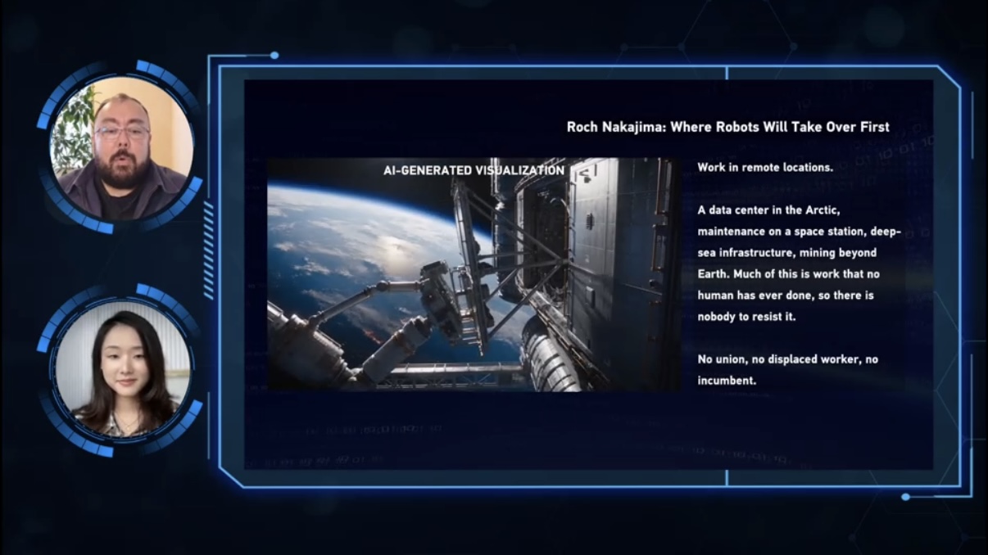The width and height of the screenshot is (988, 555).
Task: Click the line 'nobody to resist it.'
Action: tap(746, 317)
